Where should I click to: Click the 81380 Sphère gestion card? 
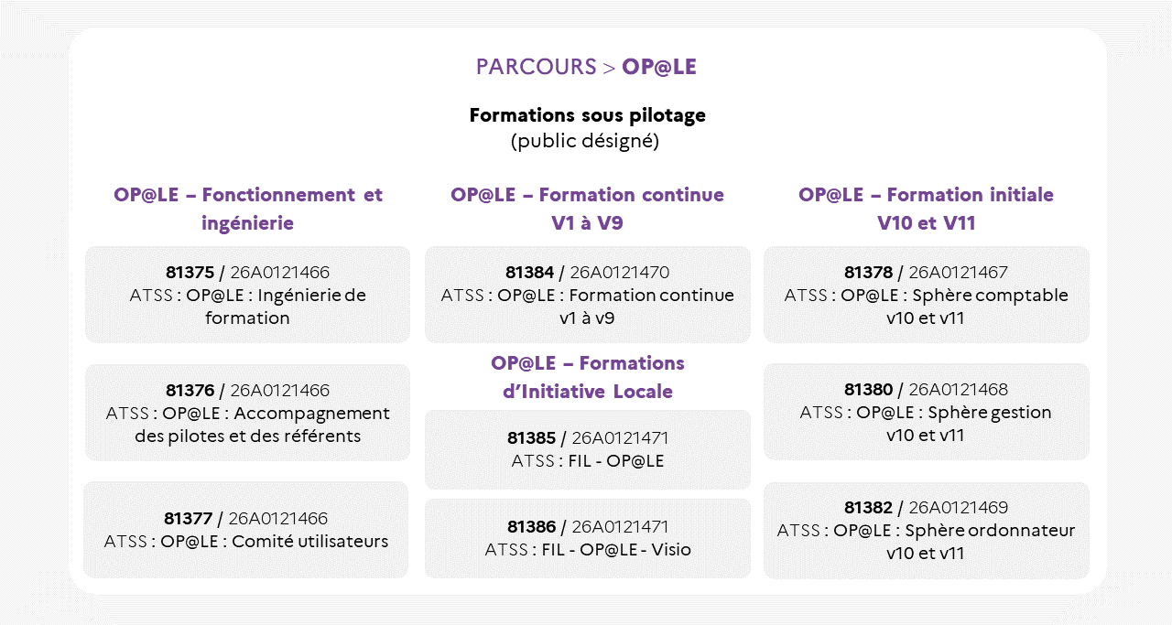point(926,412)
